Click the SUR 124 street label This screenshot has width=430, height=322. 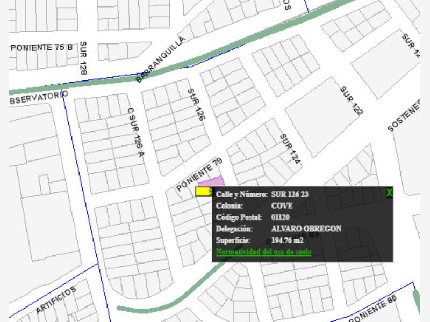[290, 149]
